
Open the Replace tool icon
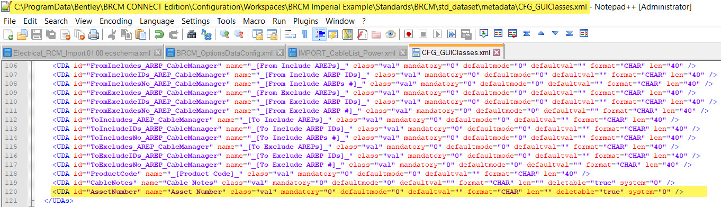pyautogui.click(x=206, y=34)
